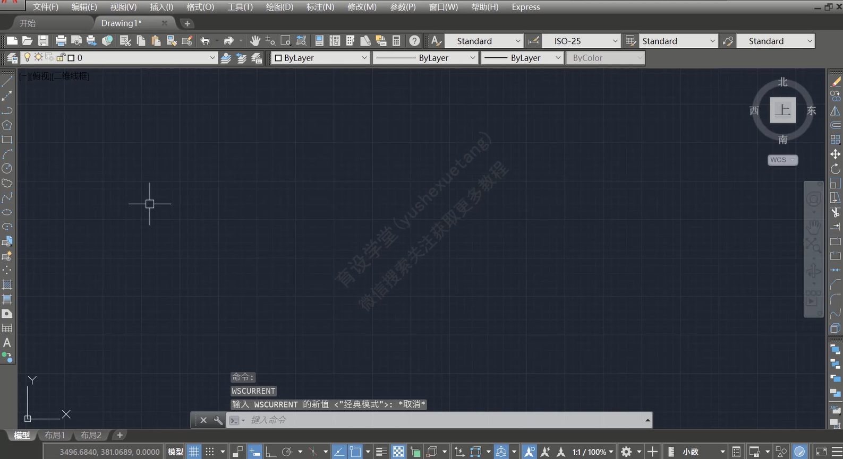
Task: Select the Line draw tool
Action: point(7,82)
